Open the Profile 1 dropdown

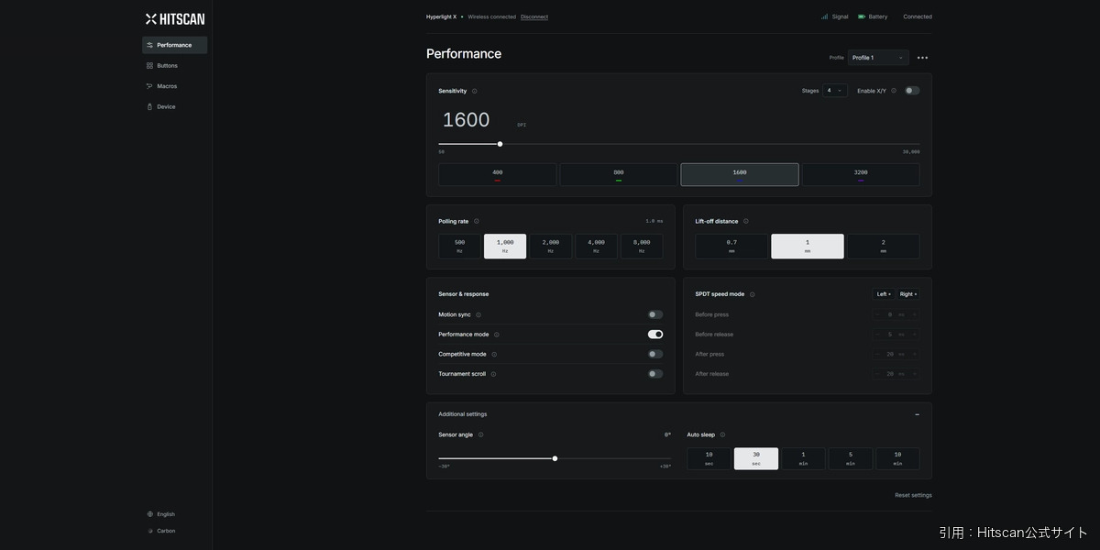tap(878, 58)
